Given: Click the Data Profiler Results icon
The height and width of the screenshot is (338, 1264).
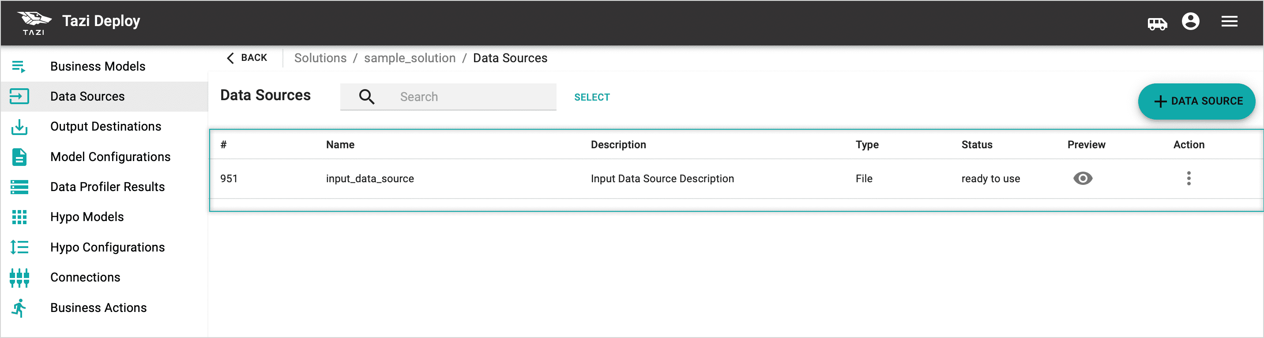Looking at the screenshot, I should coord(19,187).
